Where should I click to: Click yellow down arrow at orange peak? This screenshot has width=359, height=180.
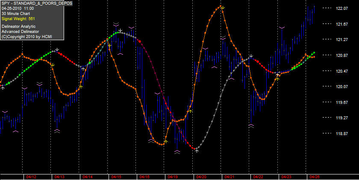click(x=223, y=8)
